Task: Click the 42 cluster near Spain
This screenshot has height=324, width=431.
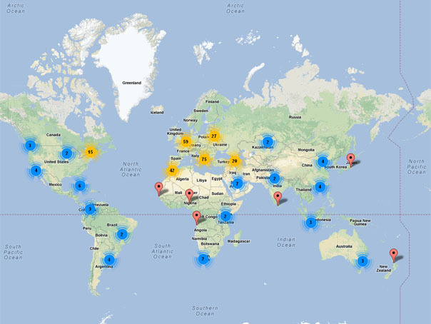Action: [172, 171]
